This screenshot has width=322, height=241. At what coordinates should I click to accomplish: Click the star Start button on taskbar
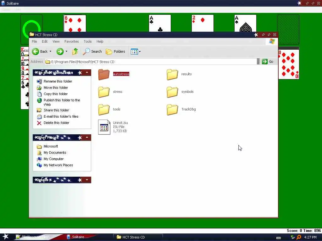(x=6, y=237)
